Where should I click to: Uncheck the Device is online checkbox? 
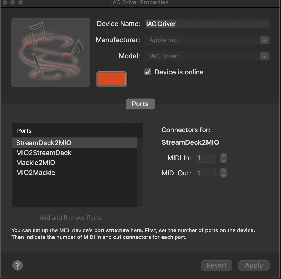point(148,72)
